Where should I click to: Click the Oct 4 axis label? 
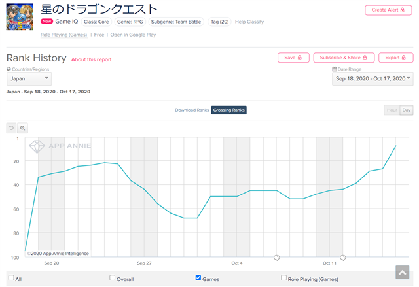point(237,263)
